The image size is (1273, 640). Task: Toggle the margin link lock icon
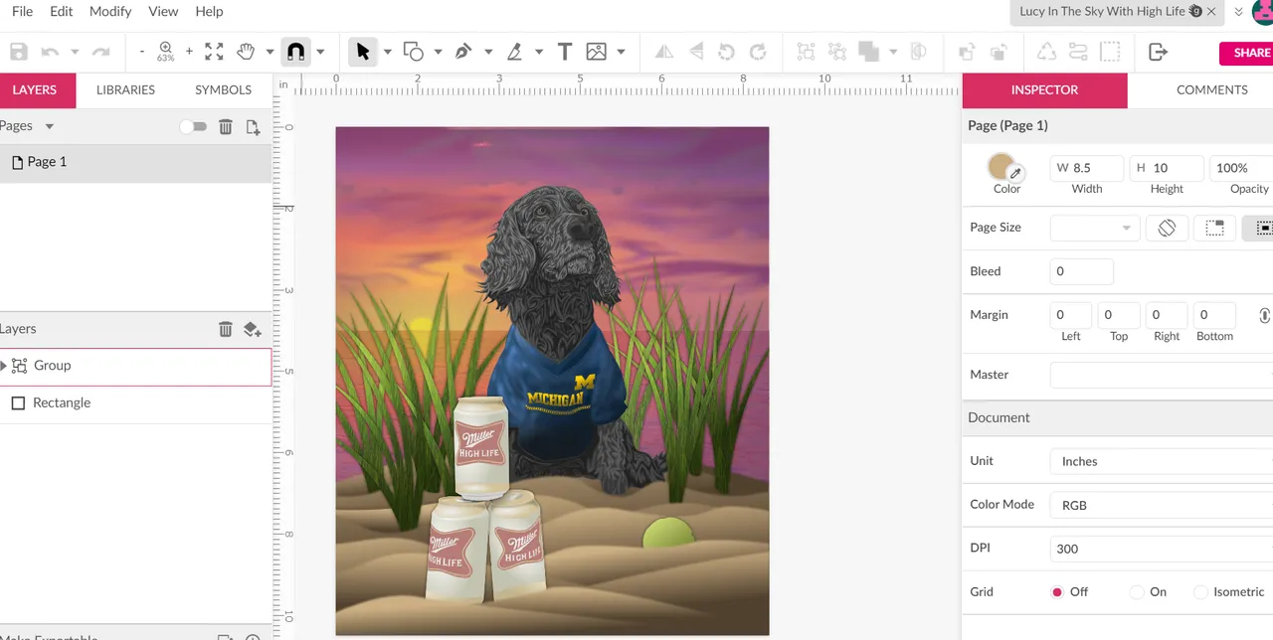1264,315
